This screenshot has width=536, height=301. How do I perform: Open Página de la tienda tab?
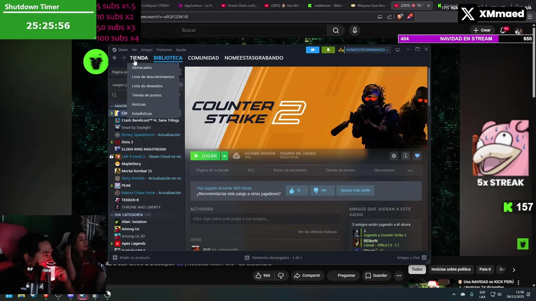[x=212, y=170]
